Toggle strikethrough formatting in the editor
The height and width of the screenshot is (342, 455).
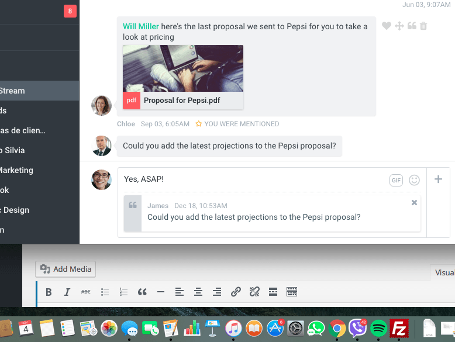coord(86,292)
